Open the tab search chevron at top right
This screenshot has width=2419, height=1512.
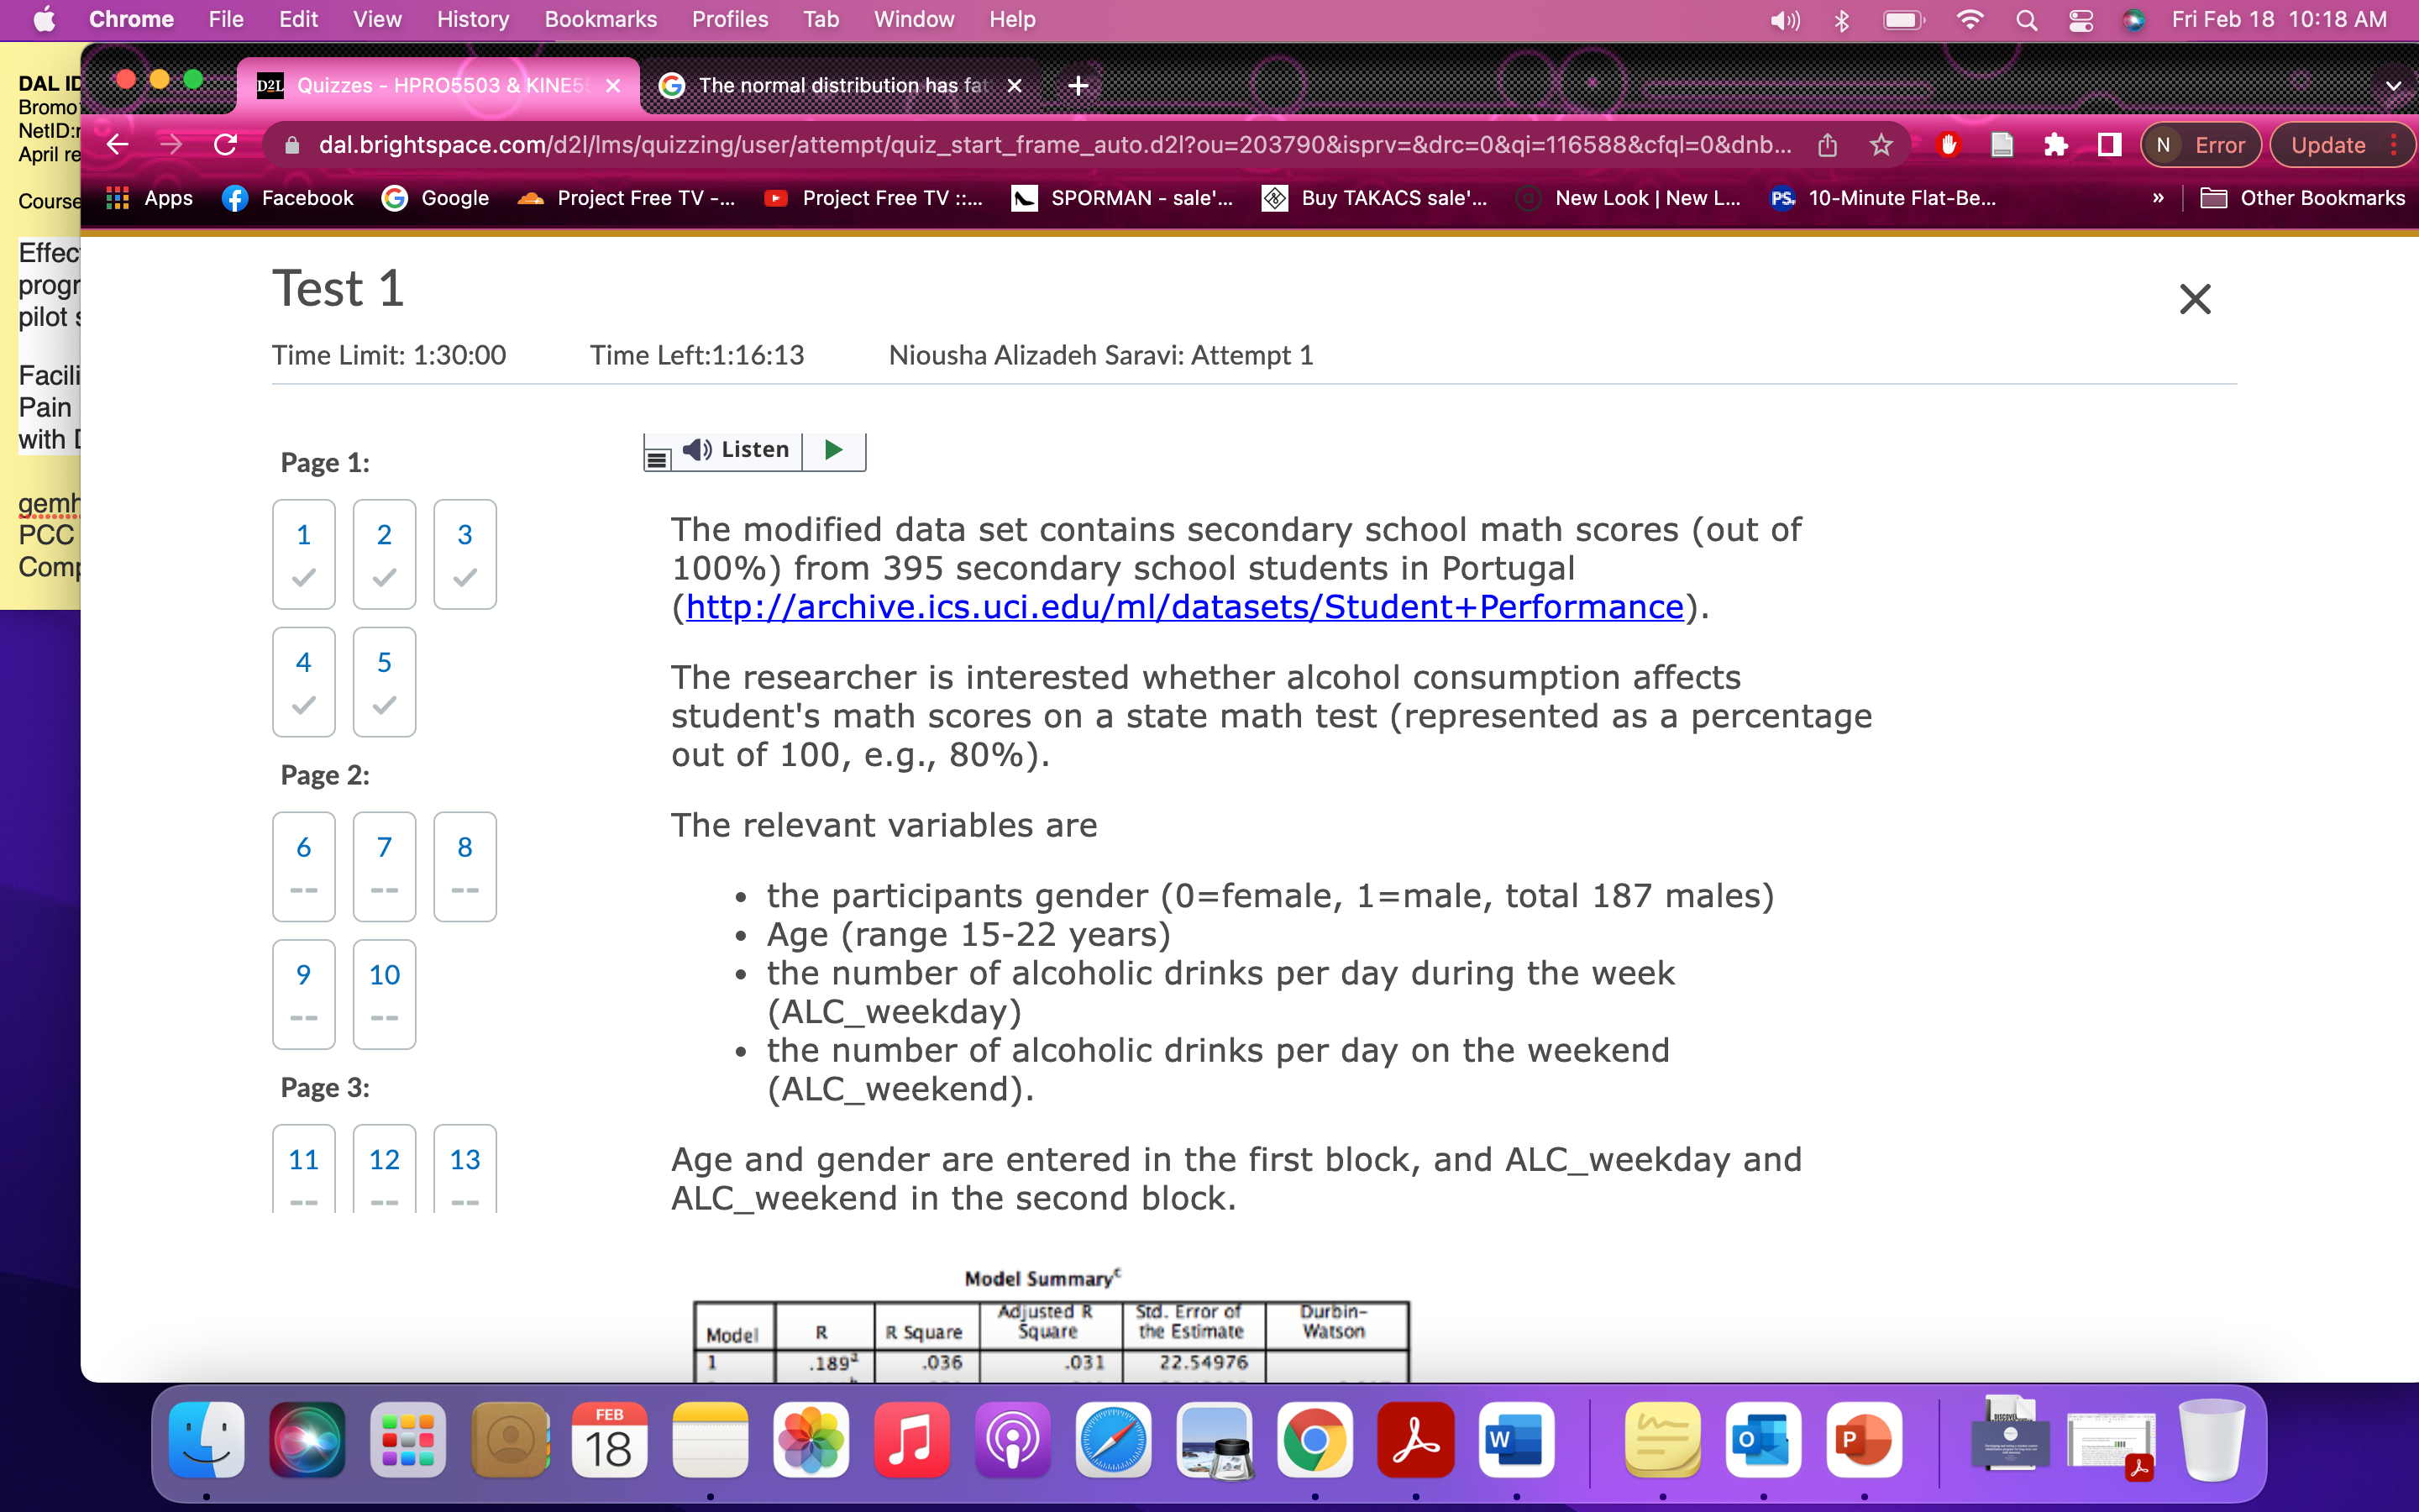tap(2395, 85)
